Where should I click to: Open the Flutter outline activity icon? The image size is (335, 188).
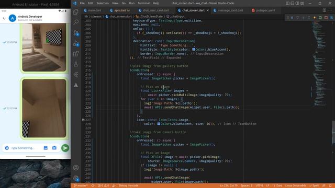[76, 74]
